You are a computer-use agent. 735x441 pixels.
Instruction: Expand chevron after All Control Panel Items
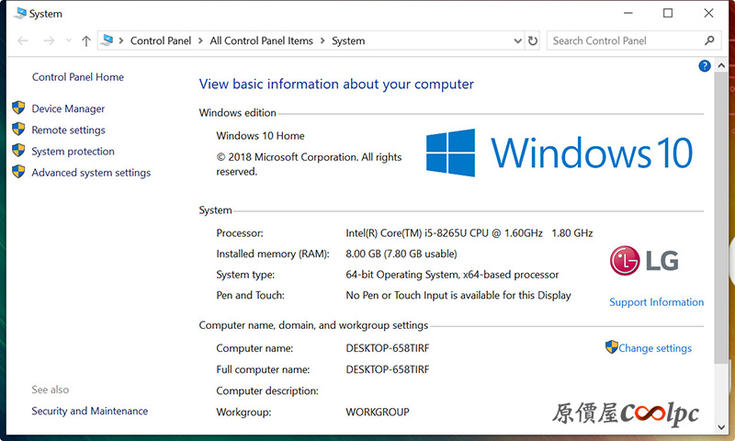322,40
